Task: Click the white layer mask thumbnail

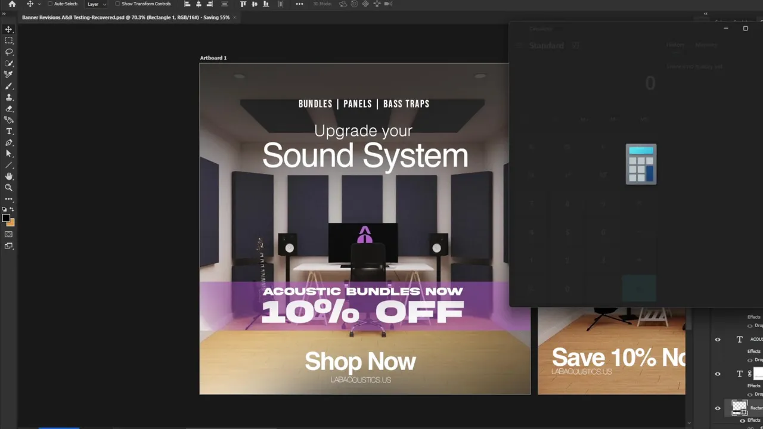Action: point(758,374)
